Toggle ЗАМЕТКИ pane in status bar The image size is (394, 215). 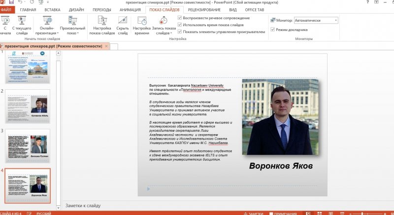point(254,214)
